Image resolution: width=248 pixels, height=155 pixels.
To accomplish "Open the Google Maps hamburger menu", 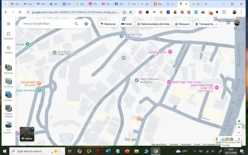I will (9, 24).
